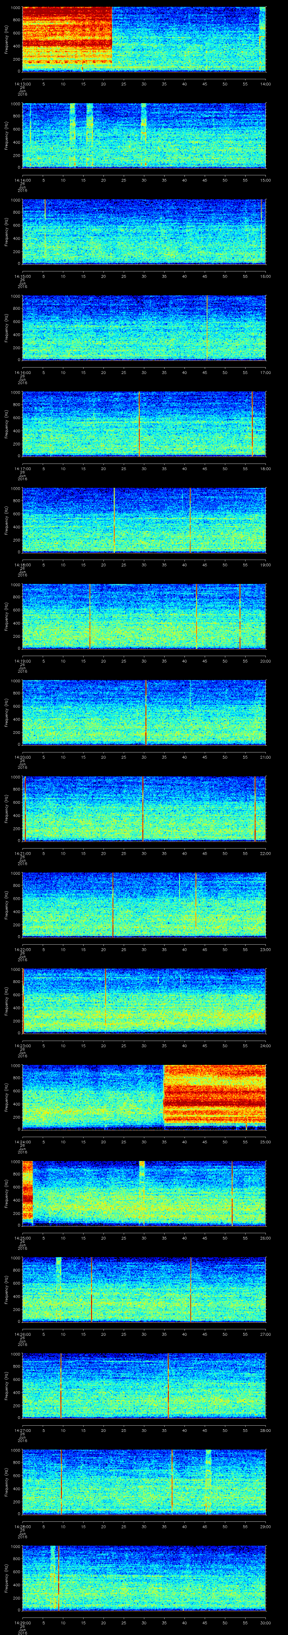Select the spectrogram panel starting at 14:24:00

(144, 1097)
